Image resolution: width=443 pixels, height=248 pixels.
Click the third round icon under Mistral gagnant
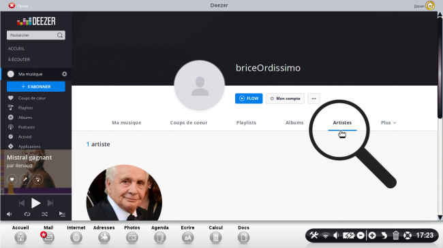[x=38, y=179]
